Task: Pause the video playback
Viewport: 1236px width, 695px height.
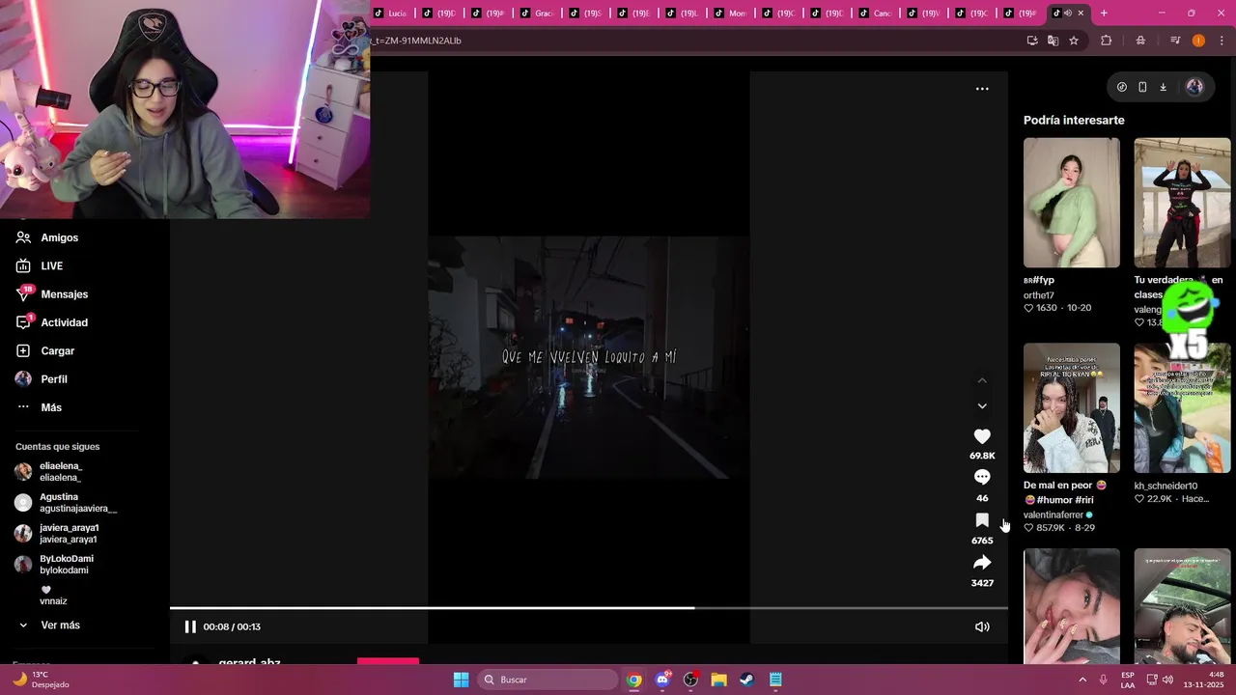Action: 190,626
